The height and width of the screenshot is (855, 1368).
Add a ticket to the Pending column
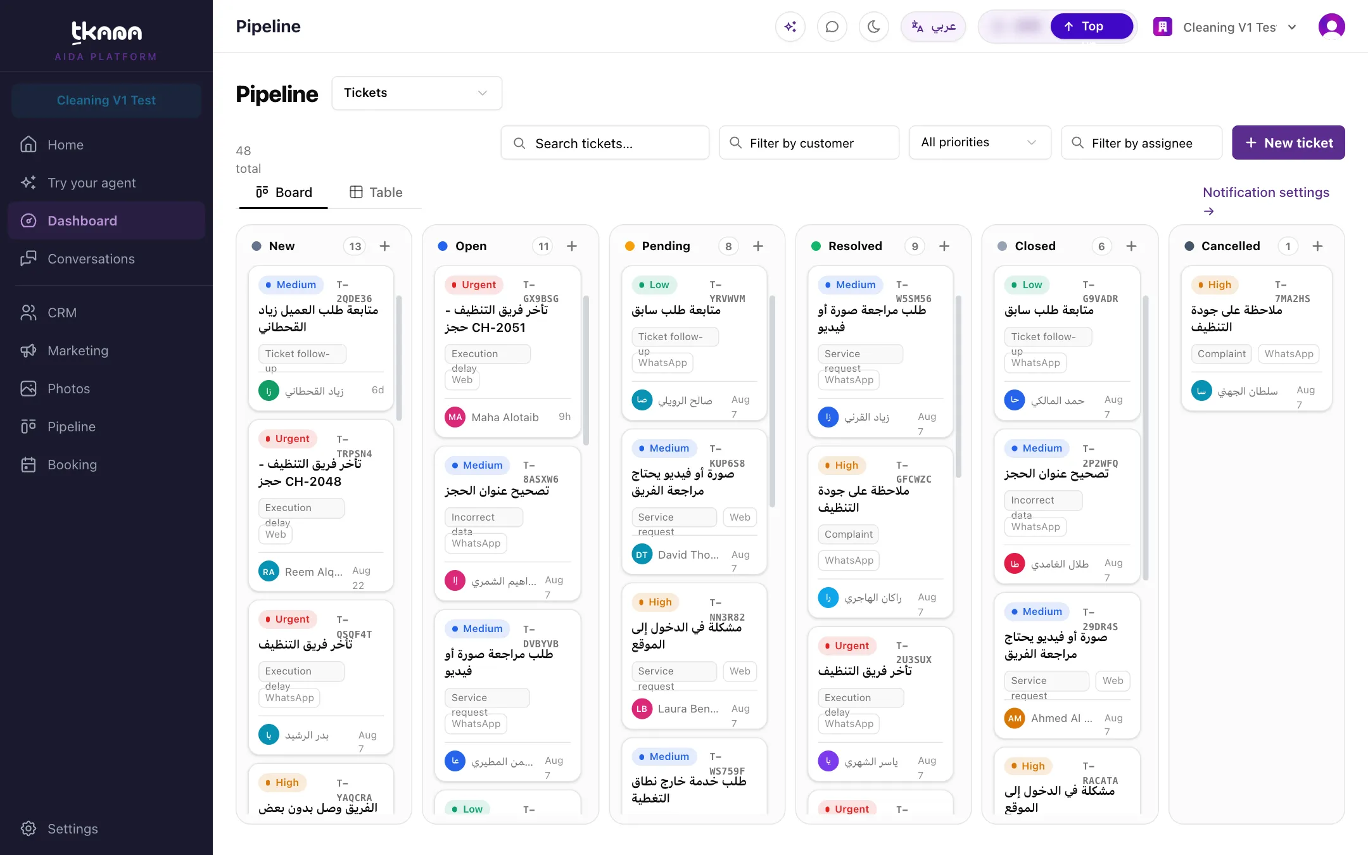(758, 246)
